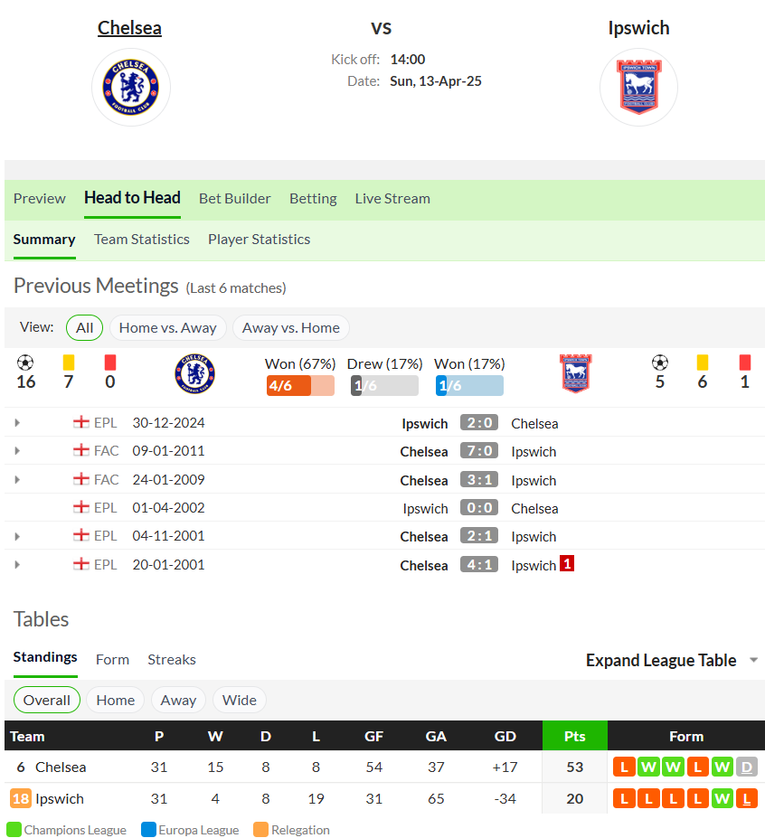Click Chelsea's goals football icon above 16
765x838 pixels.
point(25,363)
